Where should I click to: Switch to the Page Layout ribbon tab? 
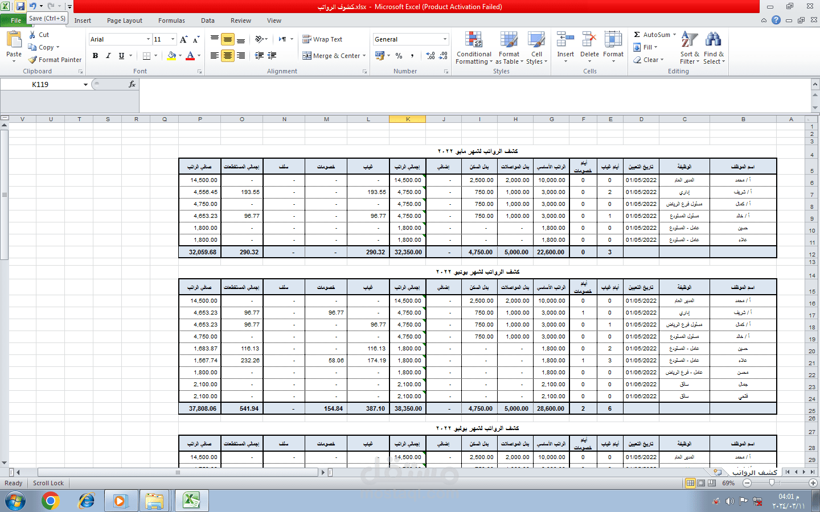pos(125,20)
